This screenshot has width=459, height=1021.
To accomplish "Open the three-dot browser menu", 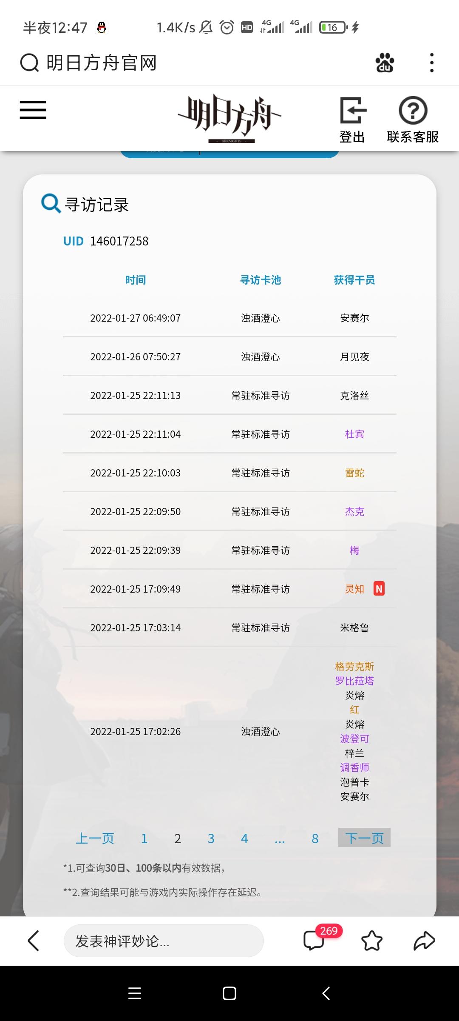I will click(x=432, y=63).
